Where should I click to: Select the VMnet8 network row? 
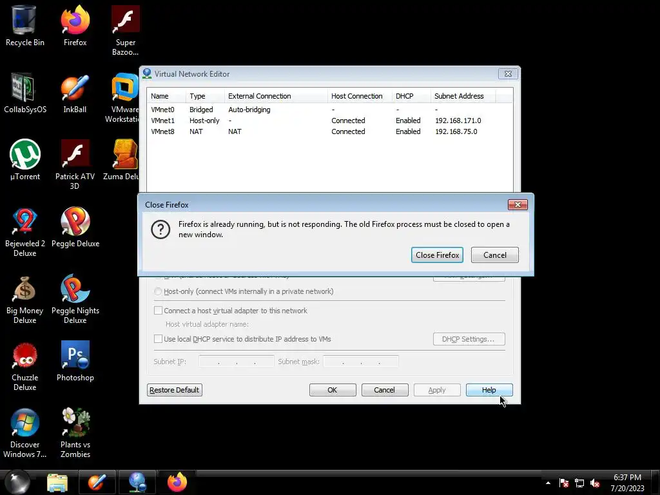tap(329, 131)
